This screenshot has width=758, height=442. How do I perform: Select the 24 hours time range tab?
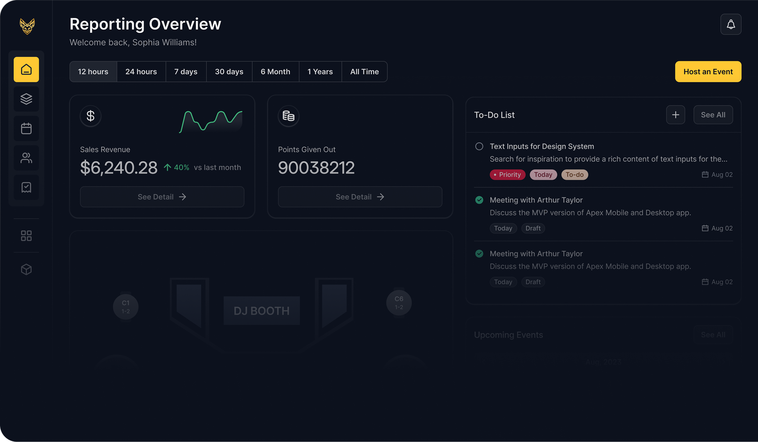141,72
